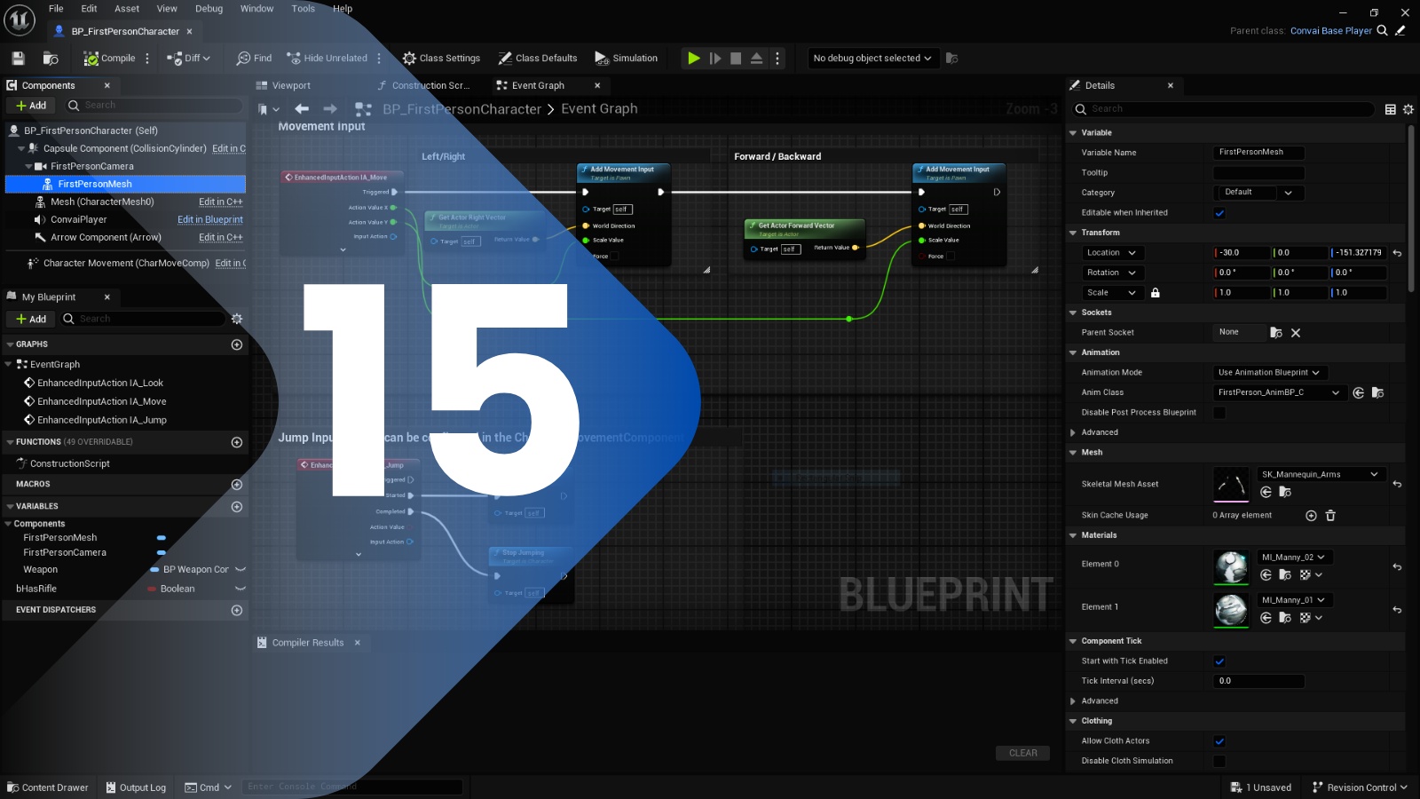The image size is (1420, 799).
Task: Navigate forward in graph history
Action: [x=330, y=109]
